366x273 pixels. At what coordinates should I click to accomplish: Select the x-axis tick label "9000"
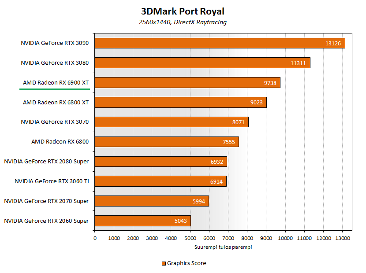[266, 238]
